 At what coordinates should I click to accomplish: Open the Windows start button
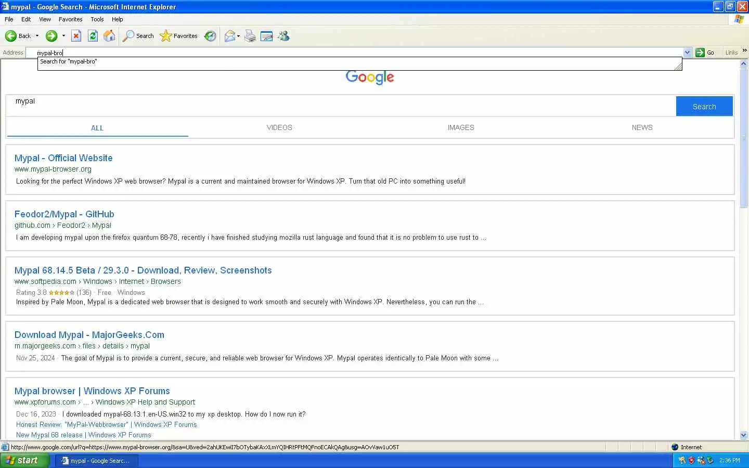24,460
